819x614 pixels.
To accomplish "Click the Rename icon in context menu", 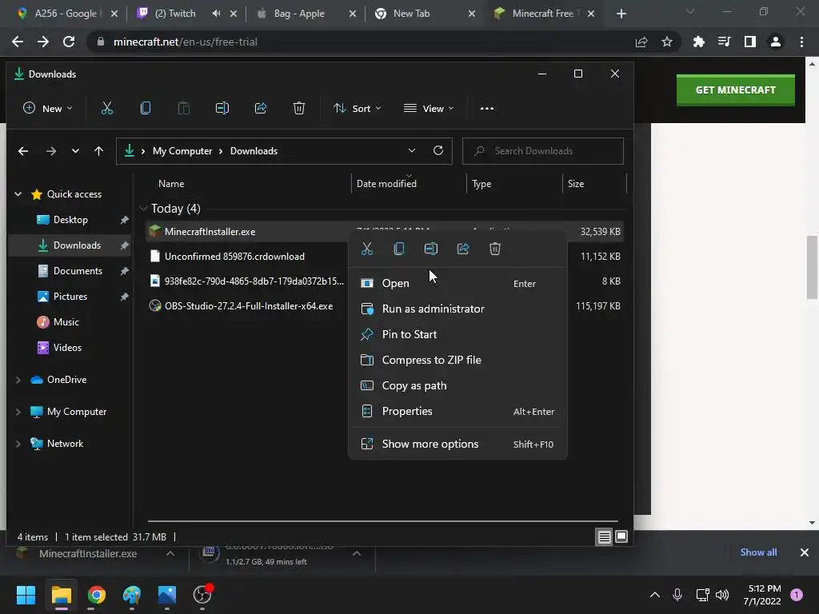I will pos(431,249).
